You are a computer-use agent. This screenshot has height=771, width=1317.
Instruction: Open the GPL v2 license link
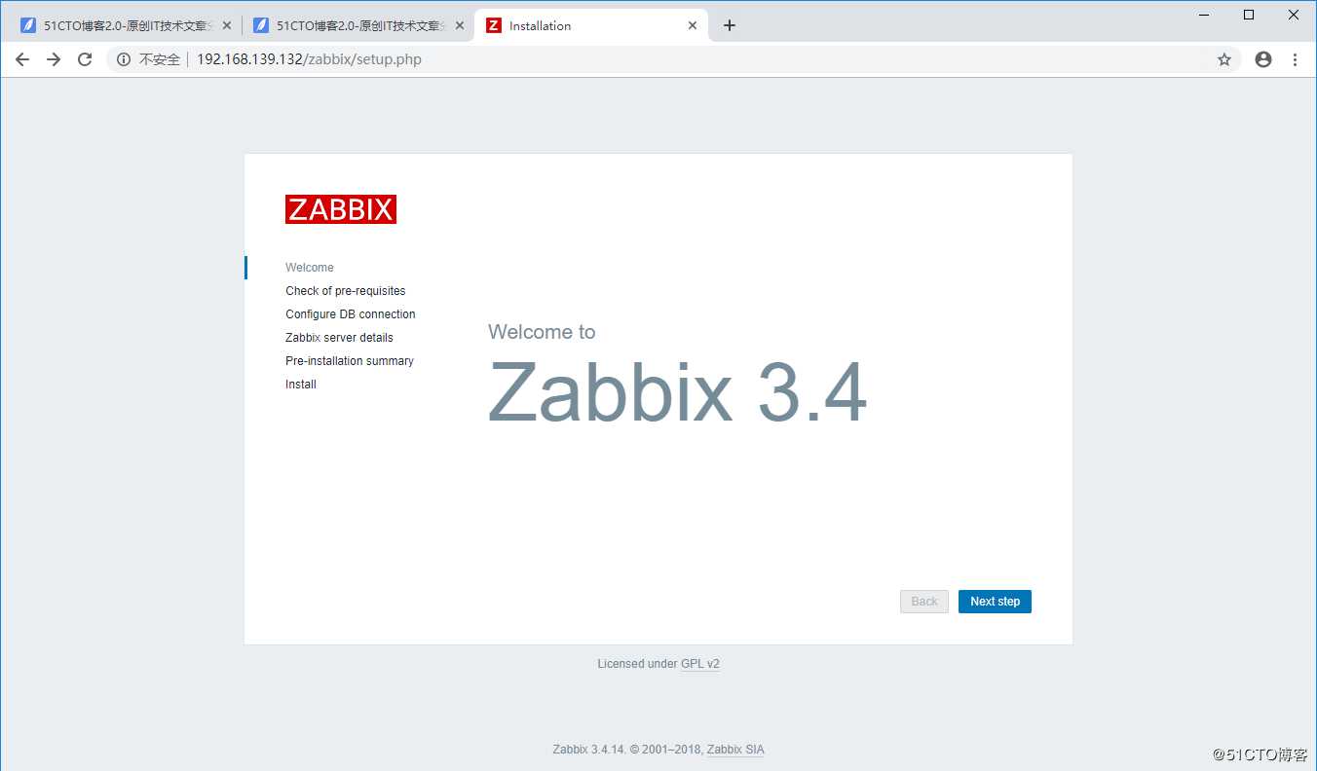point(700,664)
